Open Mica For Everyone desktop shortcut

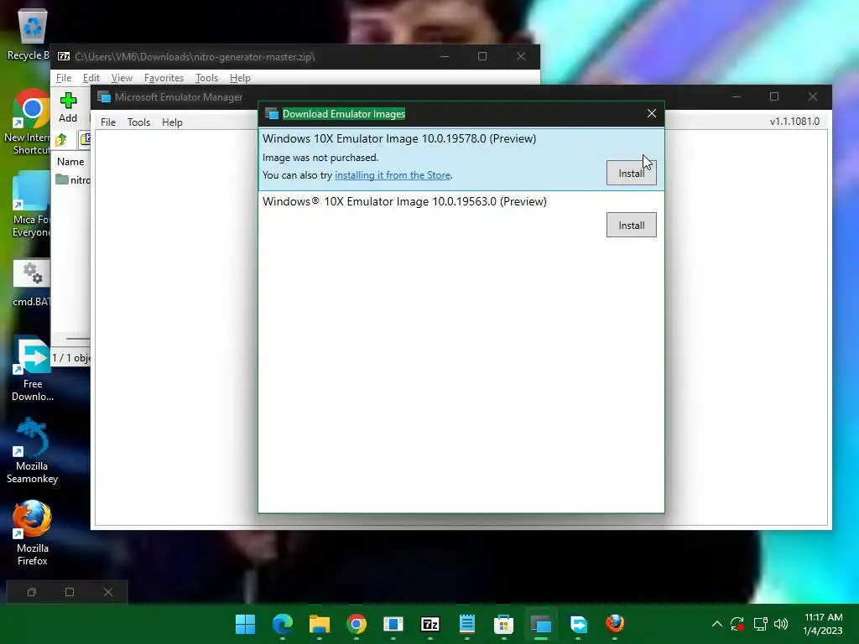[x=30, y=205]
